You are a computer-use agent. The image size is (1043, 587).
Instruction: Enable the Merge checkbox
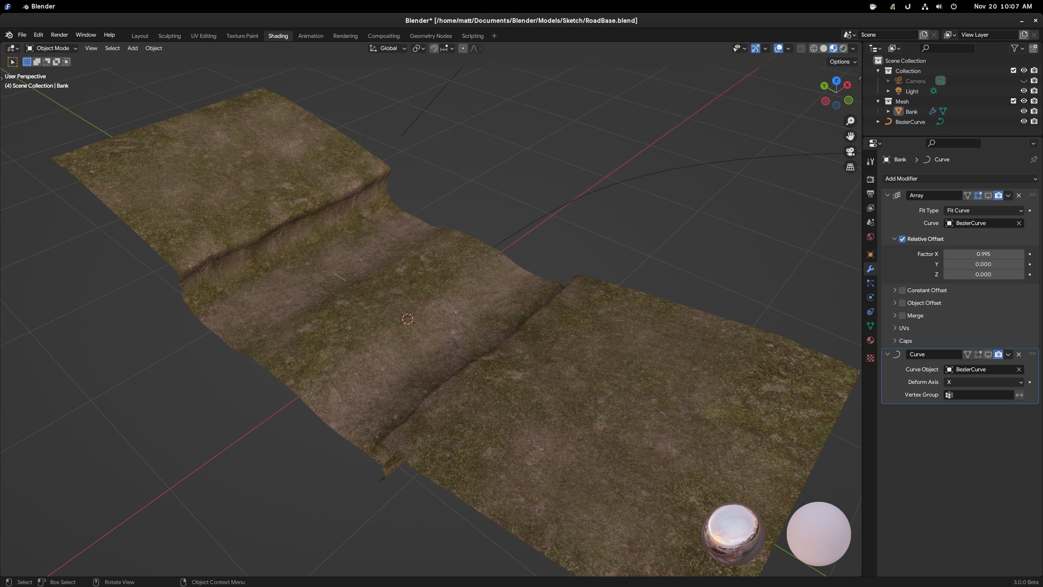902,316
